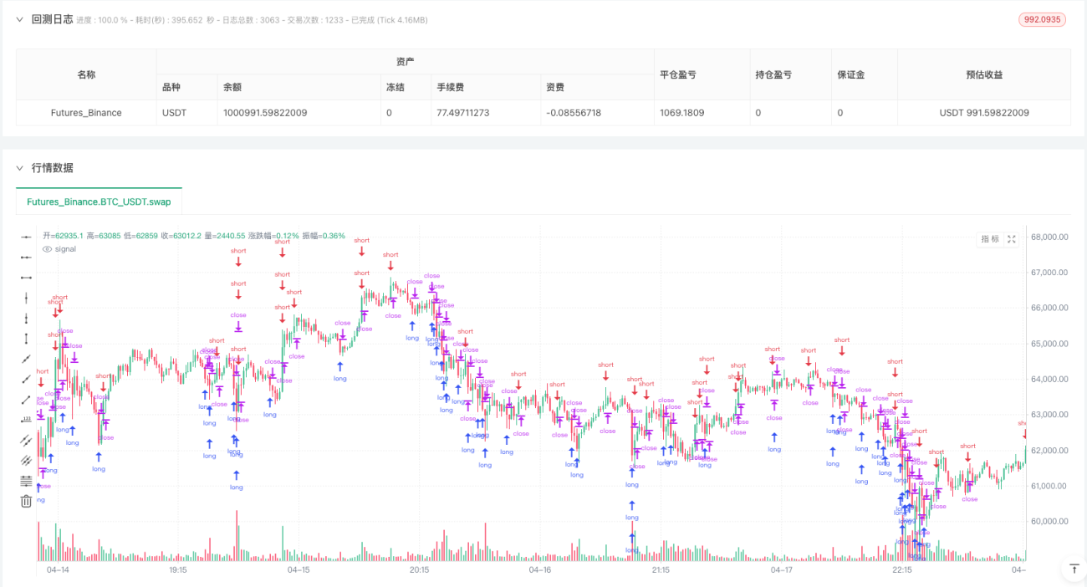This screenshot has width=1087, height=587.
Task: Click the 992.0935 profit badge
Action: (x=1043, y=19)
